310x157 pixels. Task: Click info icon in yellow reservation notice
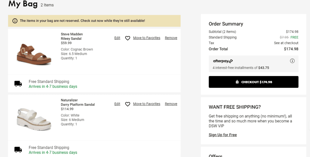(x=15, y=21)
